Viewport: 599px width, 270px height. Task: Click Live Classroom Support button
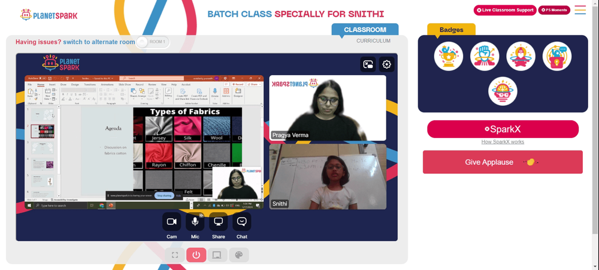[505, 10]
